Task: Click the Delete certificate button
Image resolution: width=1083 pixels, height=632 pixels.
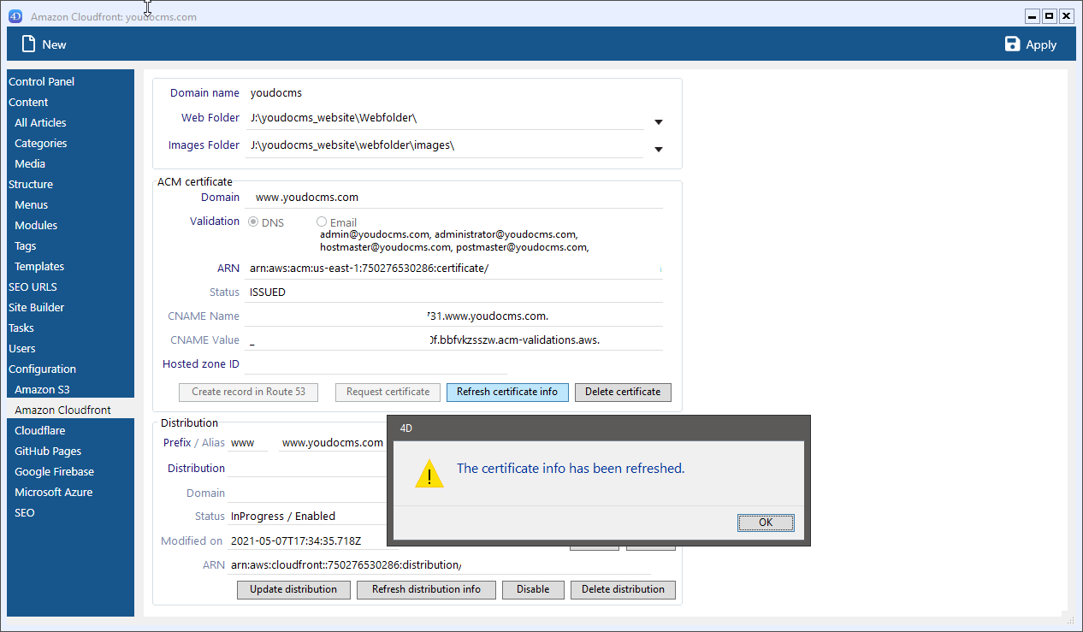Action: (x=623, y=392)
